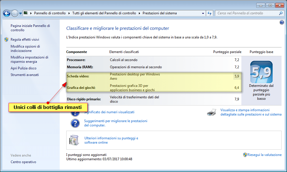287x172 pixels.
Task: Open Apri Pulizia disco link
Action: (x=24, y=68)
